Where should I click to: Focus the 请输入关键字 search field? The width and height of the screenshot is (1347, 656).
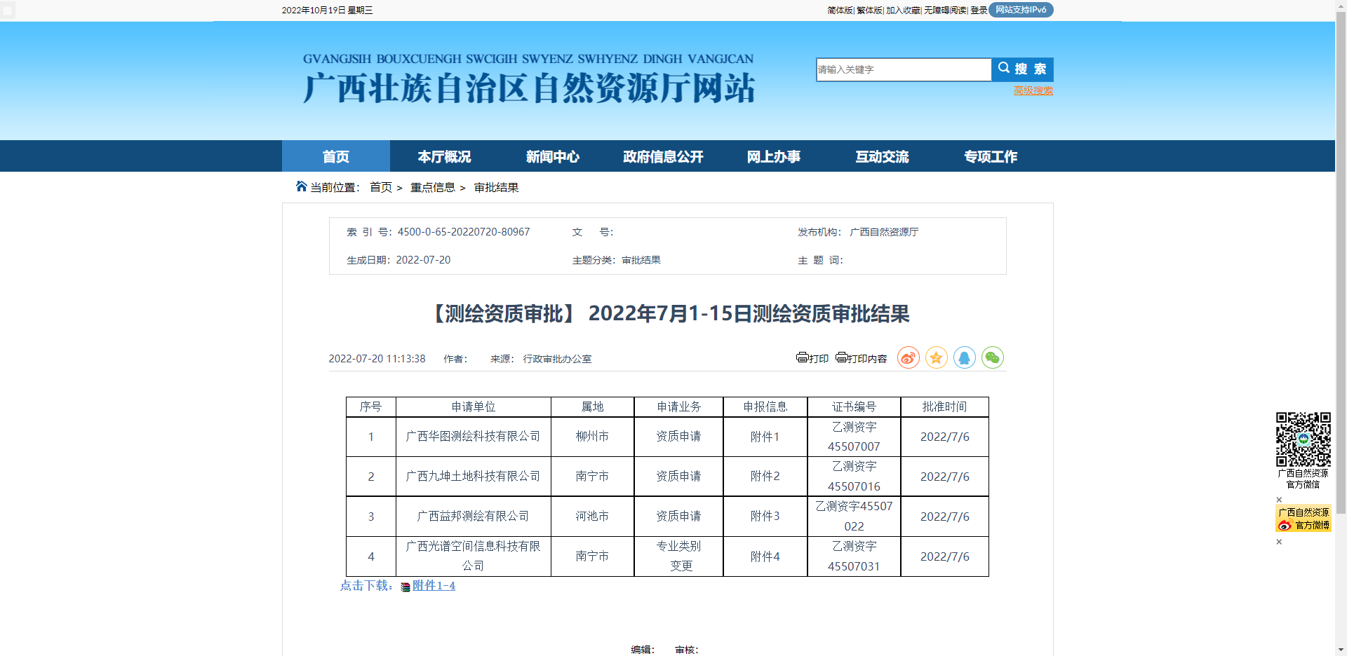[x=904, y=69]
